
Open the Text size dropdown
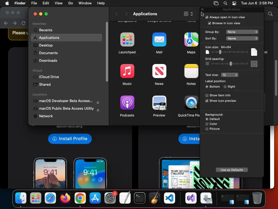[x=230, y=75]
